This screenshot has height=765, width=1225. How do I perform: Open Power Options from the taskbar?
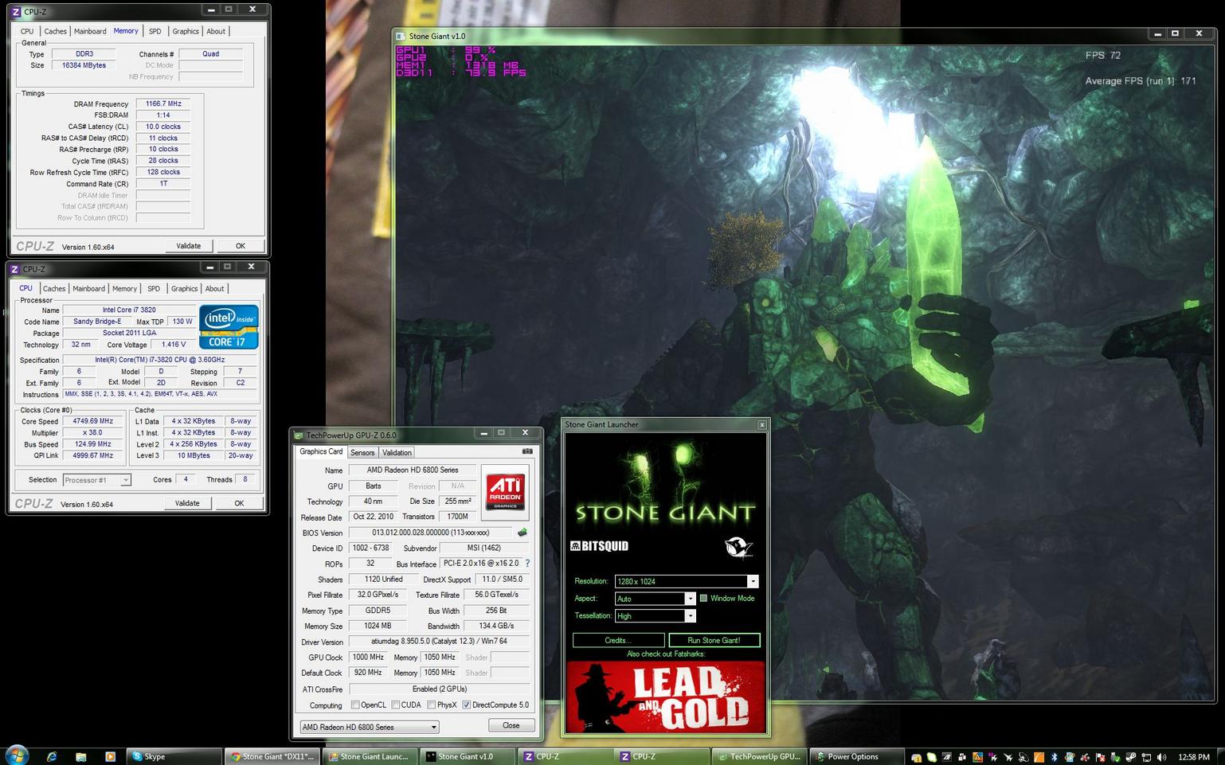[857, 756]
